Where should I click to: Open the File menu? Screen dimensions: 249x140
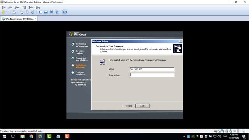pos(4,7)
